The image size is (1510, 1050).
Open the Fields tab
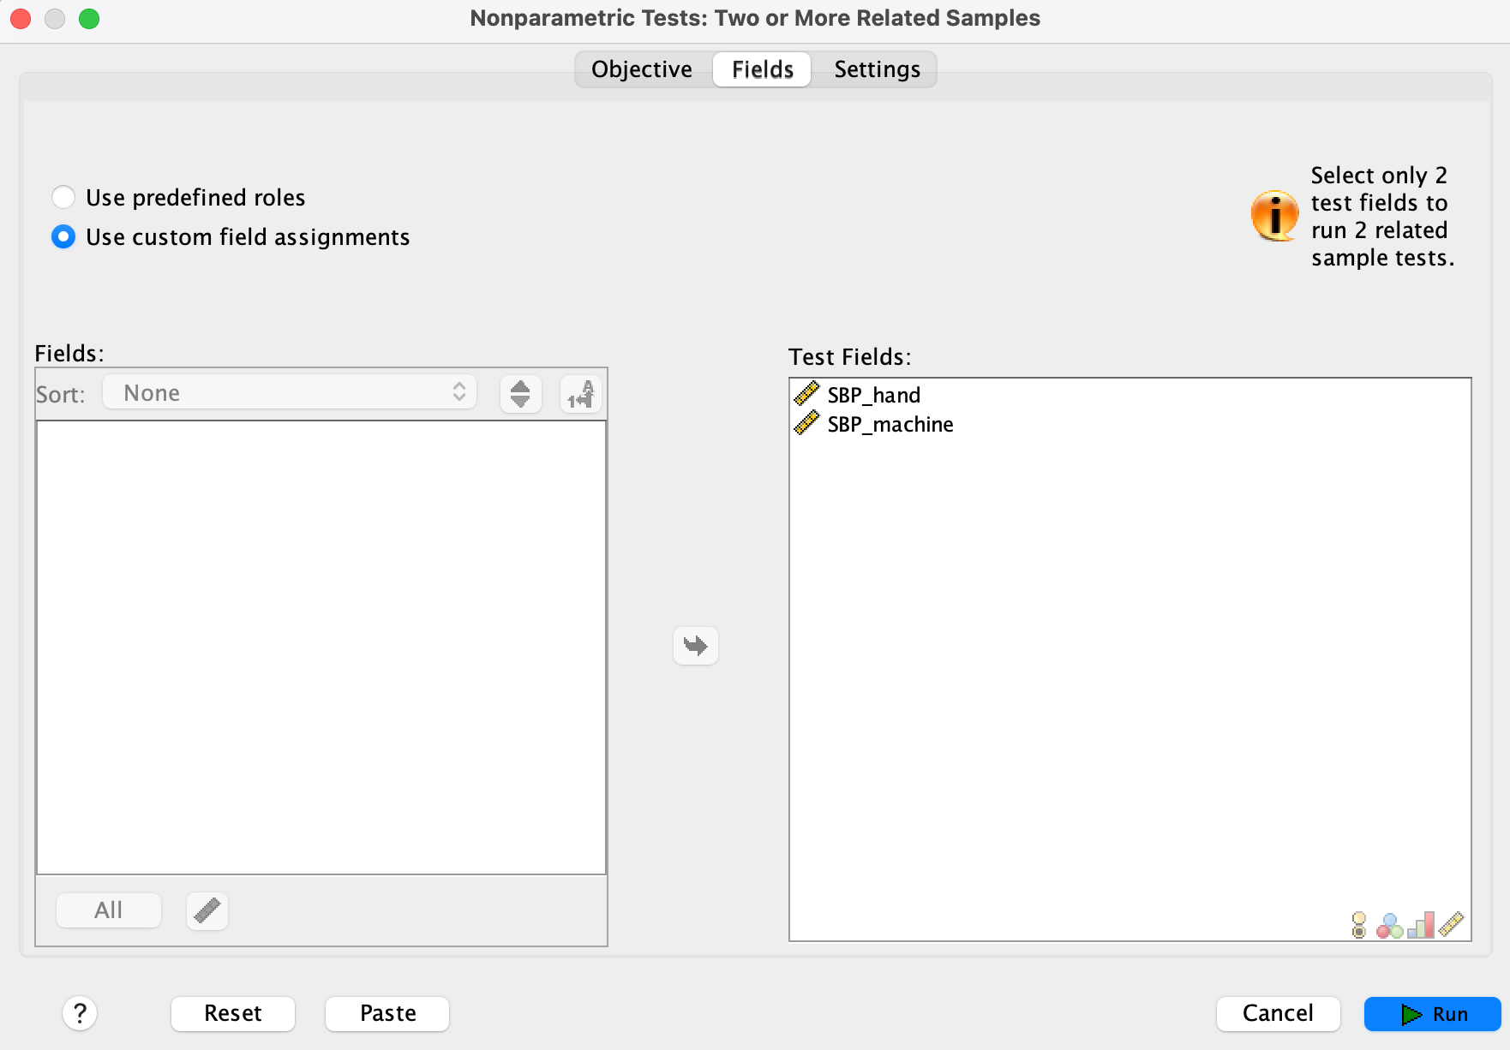click(762, 69)
